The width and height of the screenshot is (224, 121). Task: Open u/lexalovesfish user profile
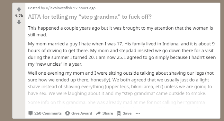[59, 8]
